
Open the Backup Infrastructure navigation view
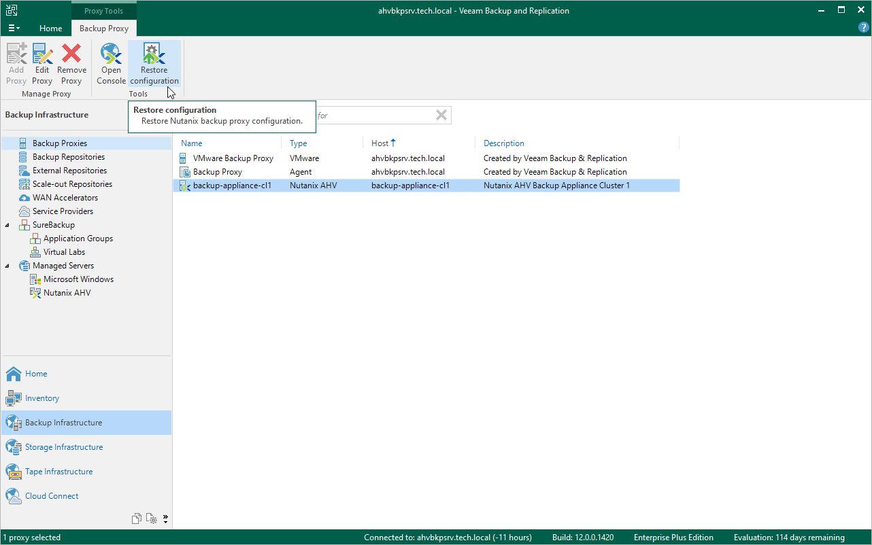(x=86, y=423)
